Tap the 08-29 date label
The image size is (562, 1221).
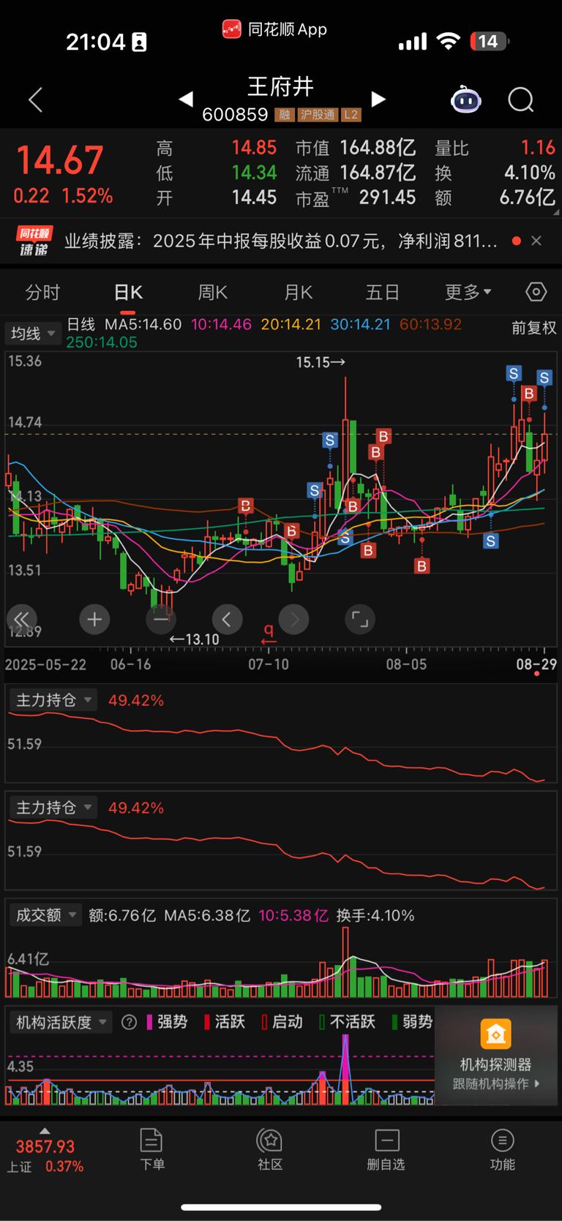[x=536, y=664]
